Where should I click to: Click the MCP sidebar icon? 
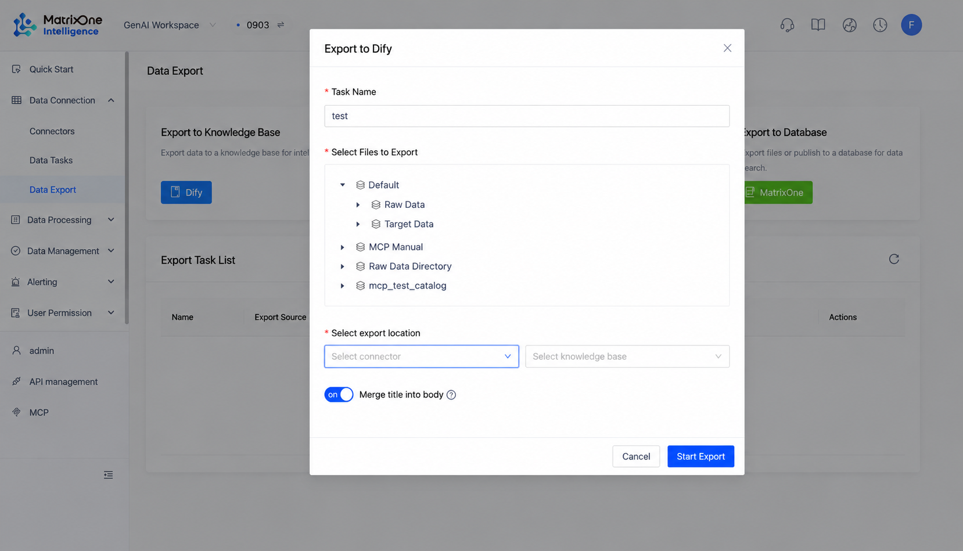(16, 412)
